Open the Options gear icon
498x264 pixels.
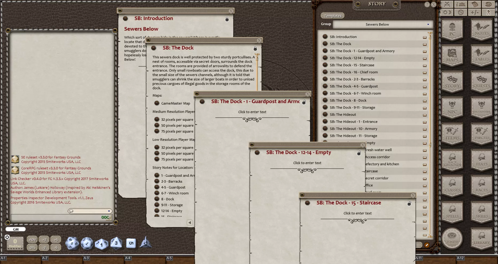461,12
